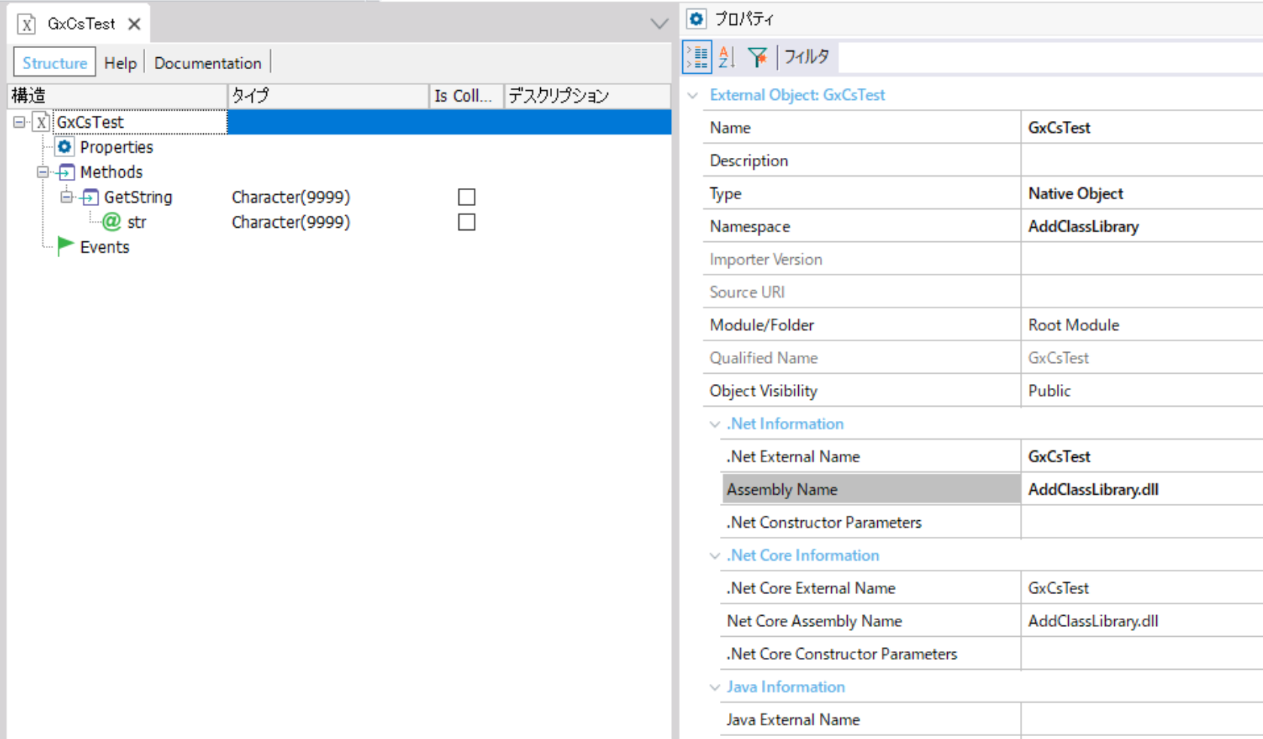Click GetString type Character(9999) cell

tap(291, 197)
